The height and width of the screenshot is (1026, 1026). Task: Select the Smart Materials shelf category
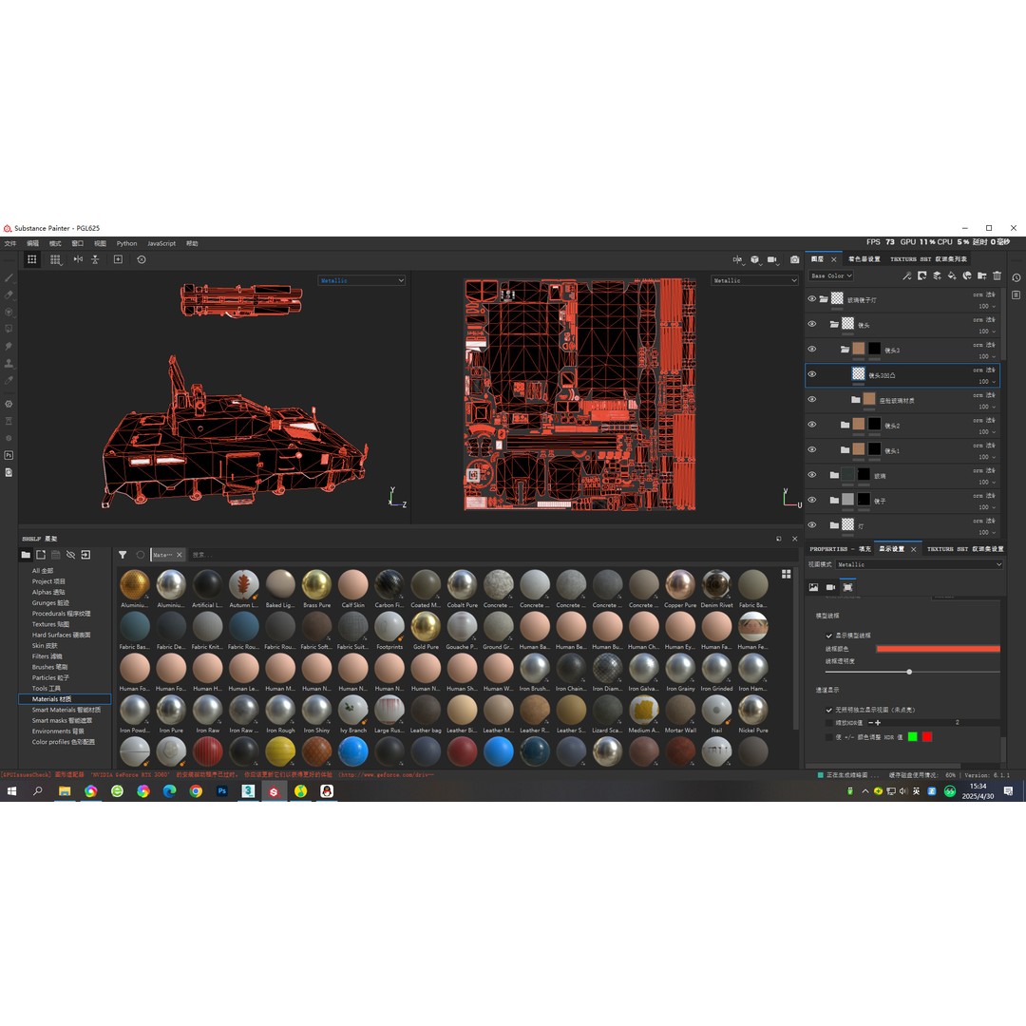tap(66, 710)
